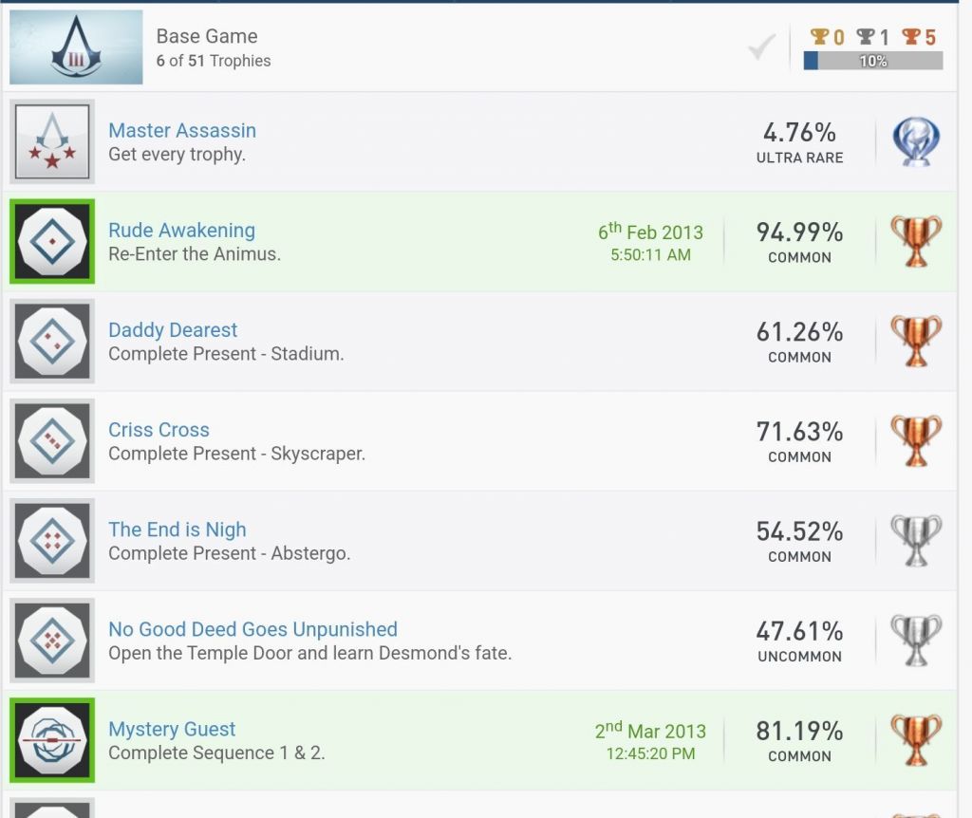Click the silver trophy beside The End is Nigh
This screenshot has width=972, height=818.
click(x=915, y=541)
